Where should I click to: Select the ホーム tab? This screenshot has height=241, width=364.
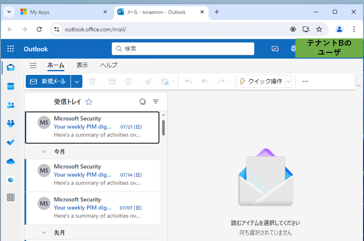point(56,65)
